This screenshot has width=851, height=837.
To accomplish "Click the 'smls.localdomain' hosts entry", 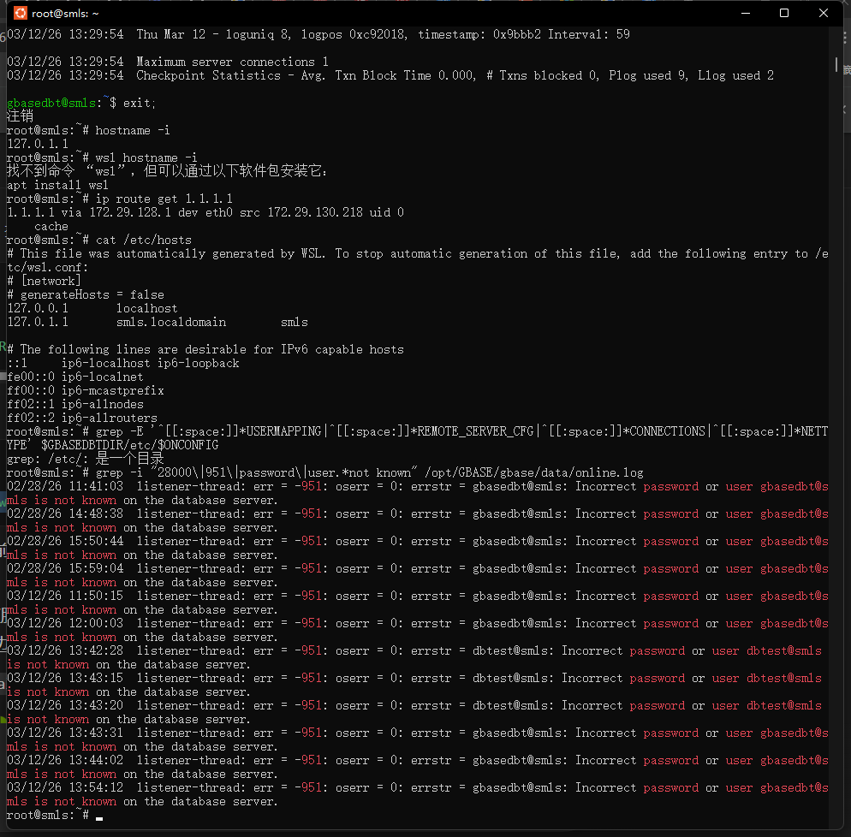I will click(x=171, y=322).
